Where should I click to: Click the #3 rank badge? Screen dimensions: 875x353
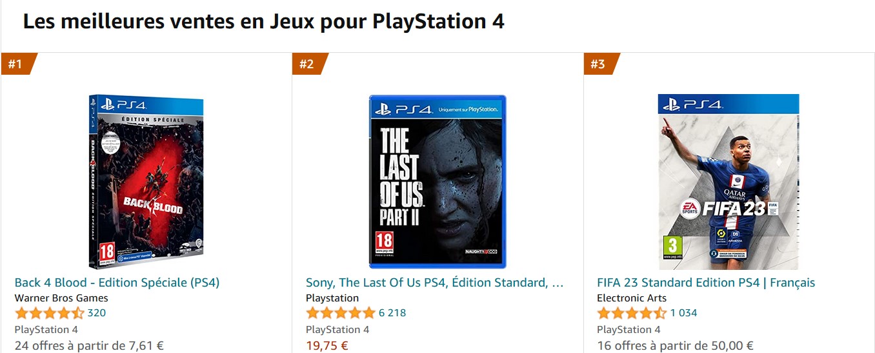(599, 64)
